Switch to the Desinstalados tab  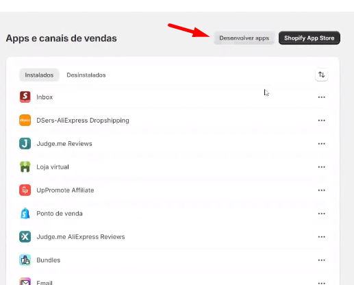86,75
